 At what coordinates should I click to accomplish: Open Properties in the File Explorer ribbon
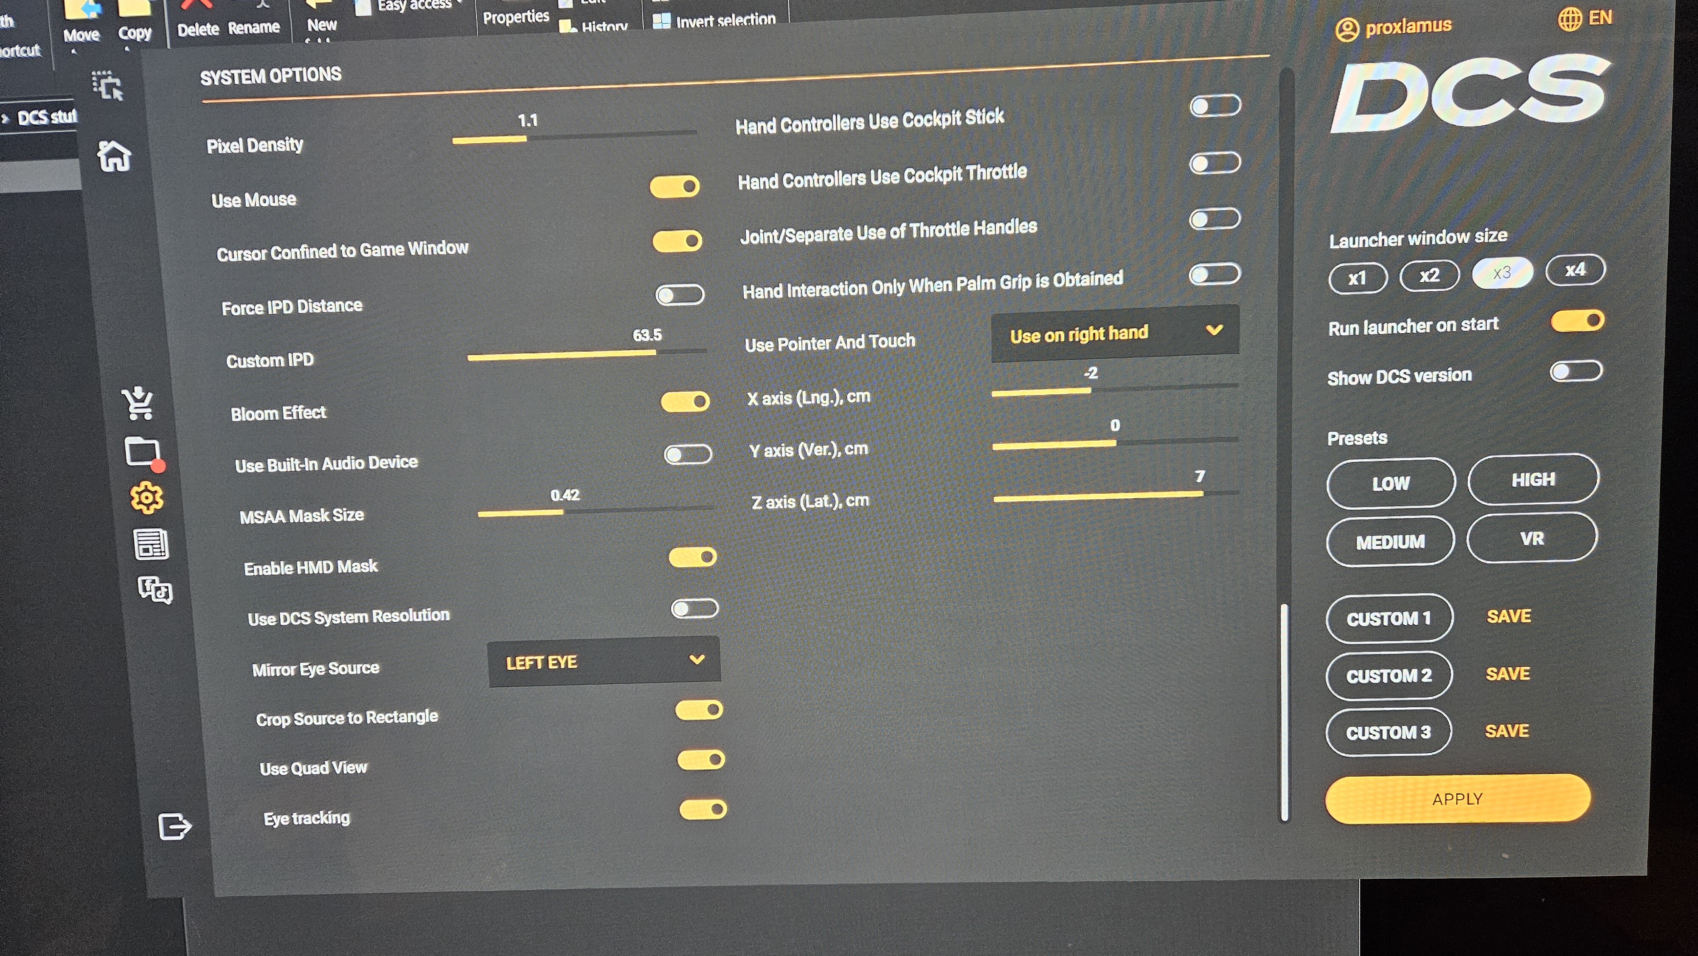pos(515,17)
